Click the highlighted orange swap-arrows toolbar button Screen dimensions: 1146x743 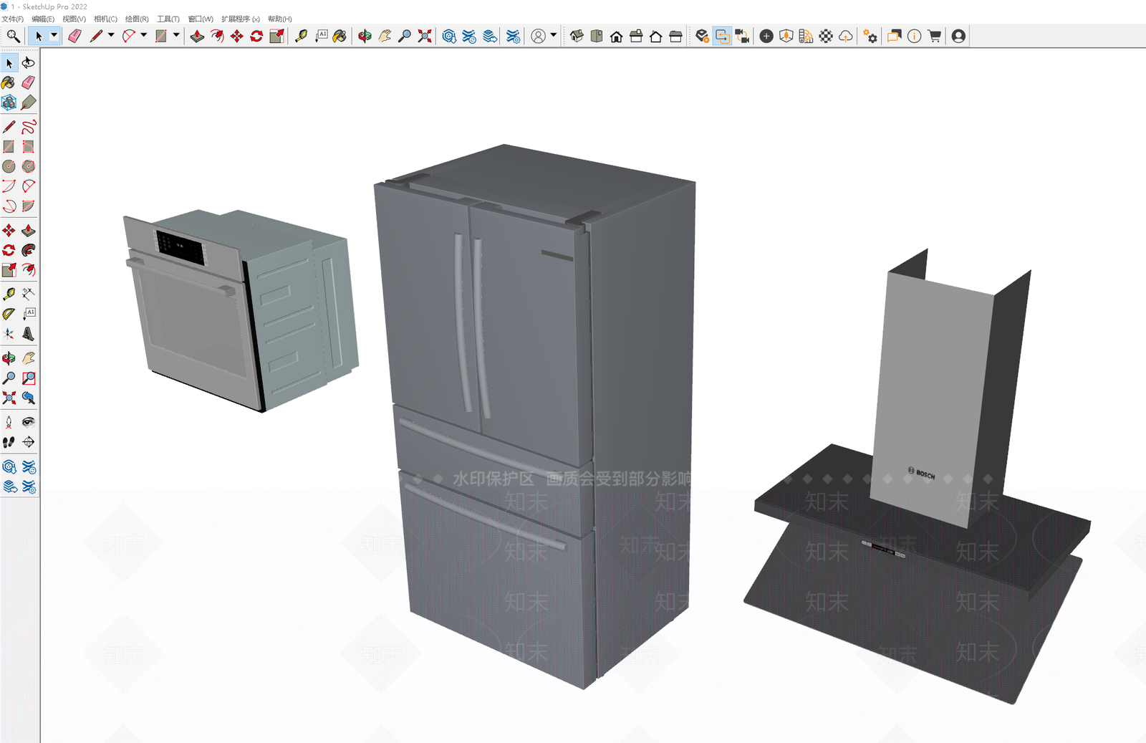point(723,36)
